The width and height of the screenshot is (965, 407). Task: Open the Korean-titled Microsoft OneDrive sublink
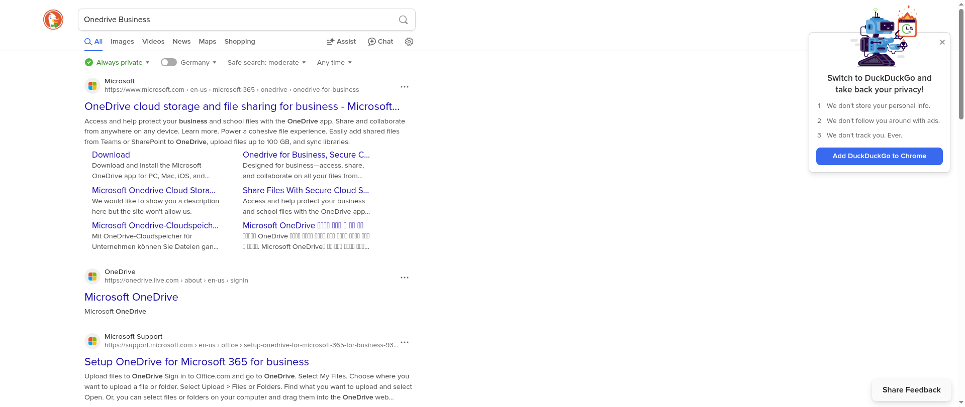pos(303,225)
